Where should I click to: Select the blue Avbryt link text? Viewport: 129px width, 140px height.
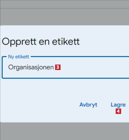pyautogui.click(x=88, y=105)
